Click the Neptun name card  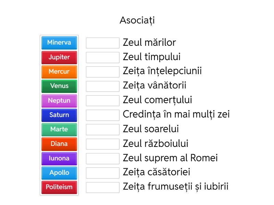(59, 101)
